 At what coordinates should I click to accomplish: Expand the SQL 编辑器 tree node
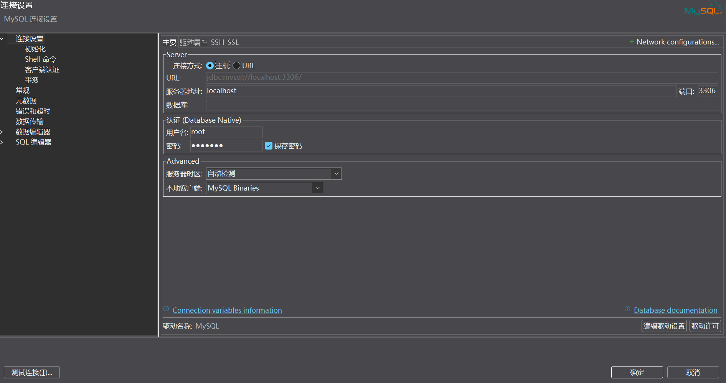pos(2,142)
